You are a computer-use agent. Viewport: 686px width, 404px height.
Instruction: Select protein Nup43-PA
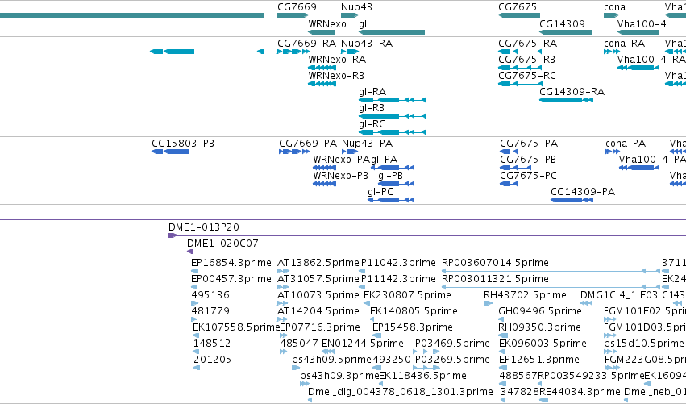[x=350, y=152]
